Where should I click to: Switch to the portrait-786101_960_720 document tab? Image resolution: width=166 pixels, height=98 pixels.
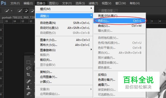18,18
